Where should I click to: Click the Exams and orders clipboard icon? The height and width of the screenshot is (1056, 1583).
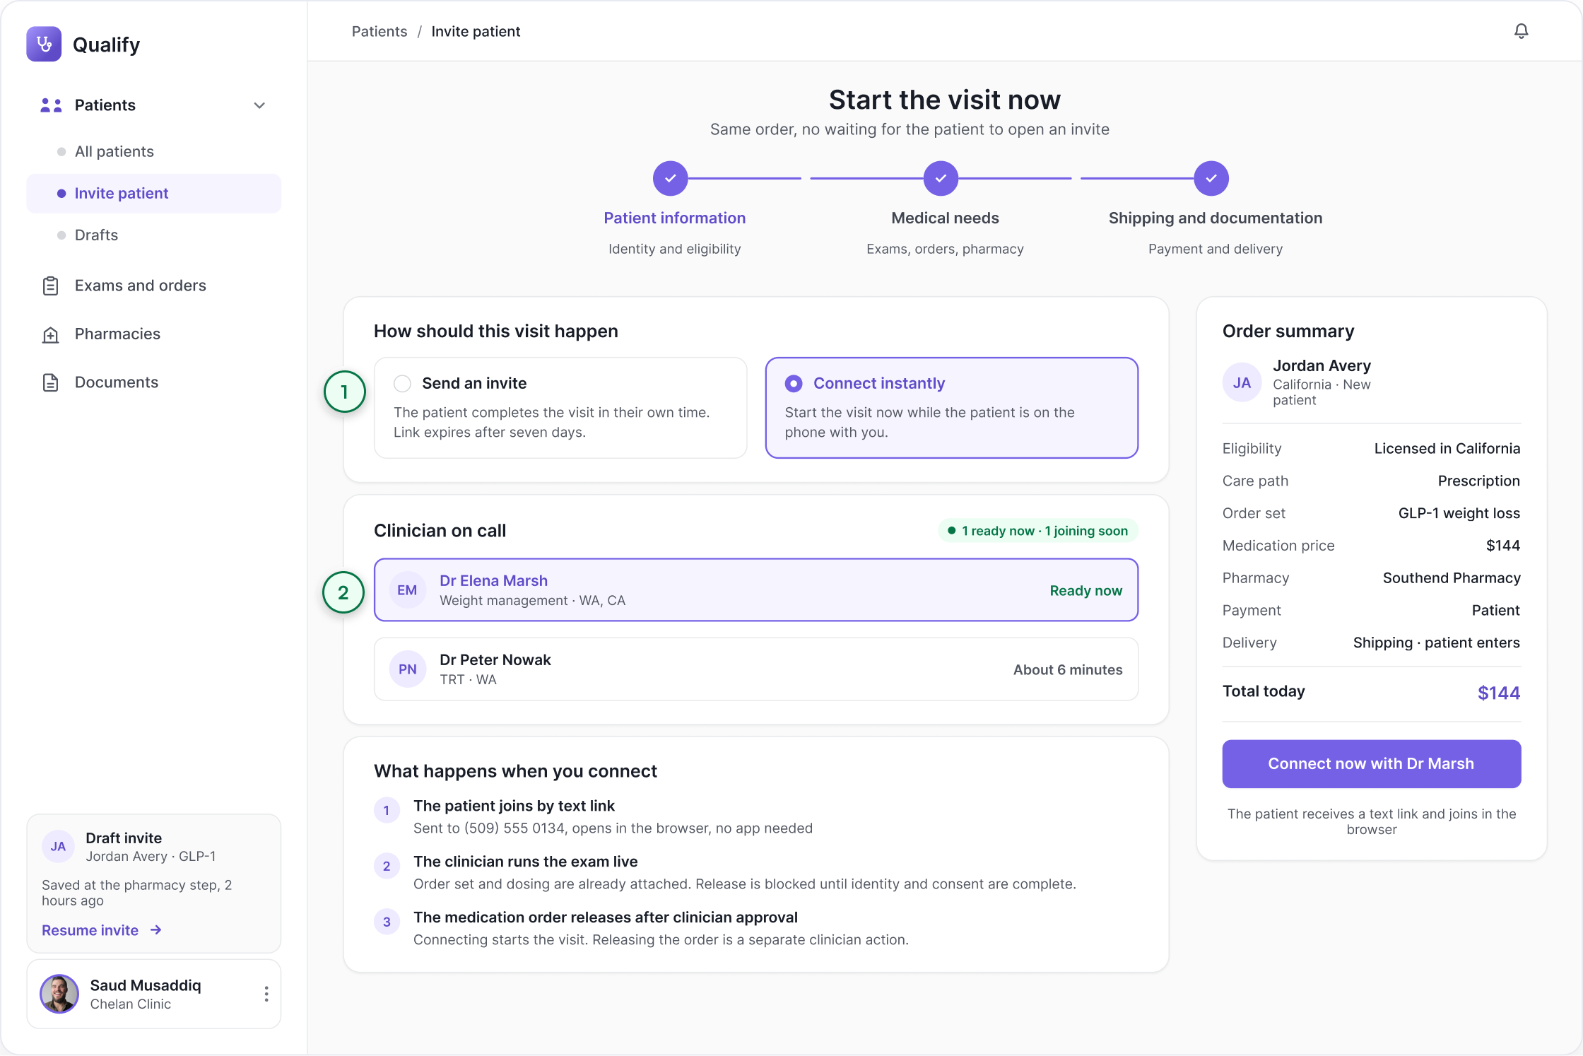click(50, 286)
